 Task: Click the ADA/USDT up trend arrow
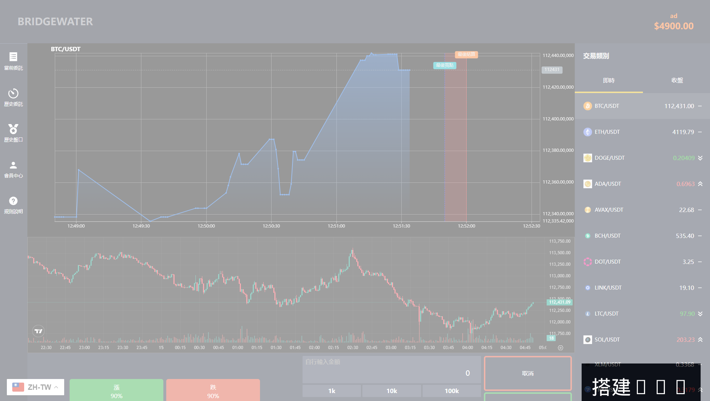700,184
